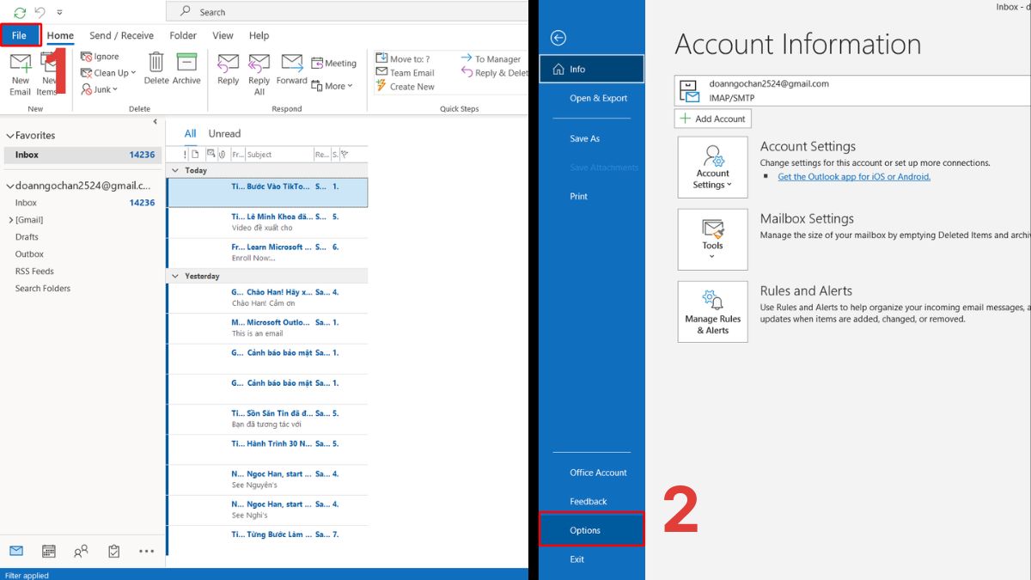This screenshot has width=1031, height=580.
Task: Open Search Folders
Action: click(x=43, y=289)
